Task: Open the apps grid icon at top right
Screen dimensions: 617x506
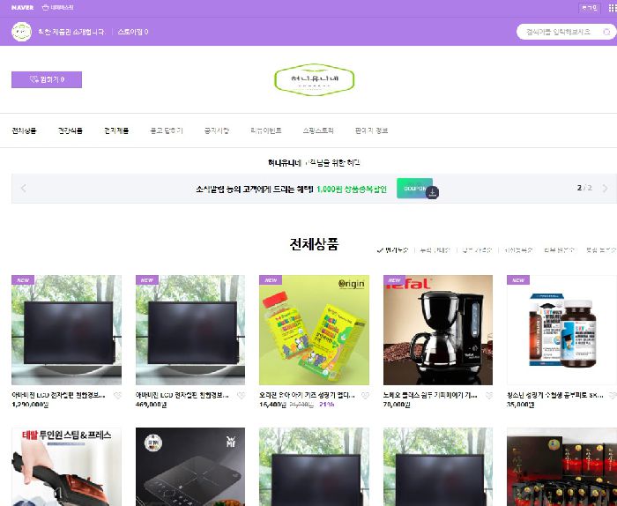Action: click(612, 7)
